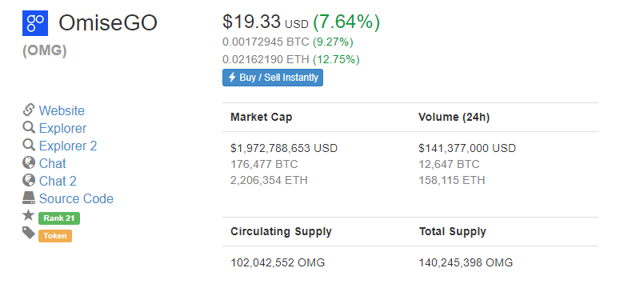Click the globe icon beside Chat 2
This screenshot has width=624, height=292.
coord(29,180)
